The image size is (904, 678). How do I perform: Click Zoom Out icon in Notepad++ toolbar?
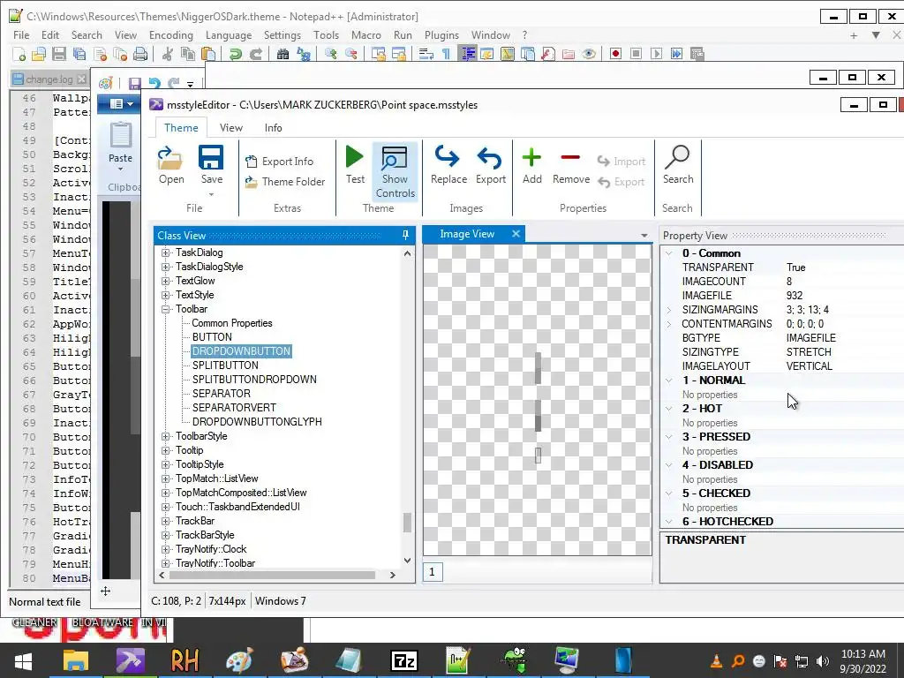(350, 54)
